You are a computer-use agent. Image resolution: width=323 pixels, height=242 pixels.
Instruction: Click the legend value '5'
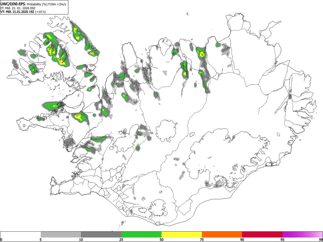(40, 239)
